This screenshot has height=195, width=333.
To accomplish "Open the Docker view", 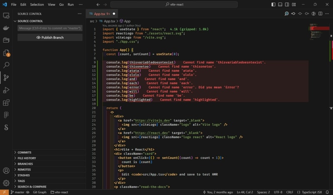I will (6, 28).
